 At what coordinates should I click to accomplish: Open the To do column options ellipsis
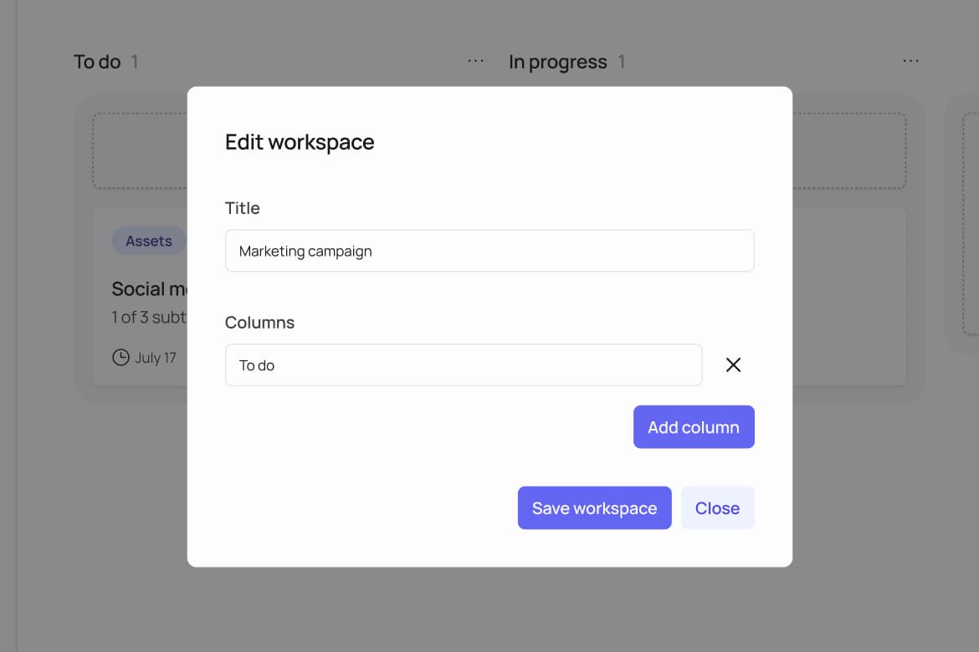tap(476, 61)
